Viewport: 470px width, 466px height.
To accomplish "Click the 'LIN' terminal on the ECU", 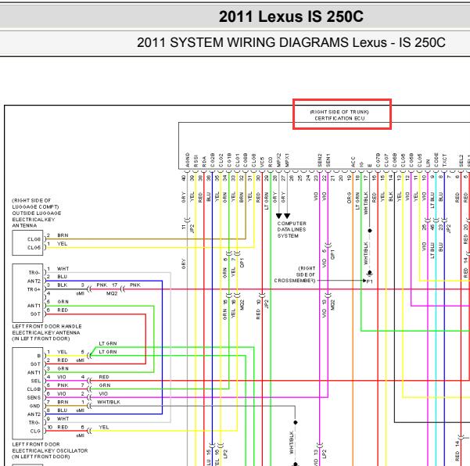I will (x=428, y=163).
